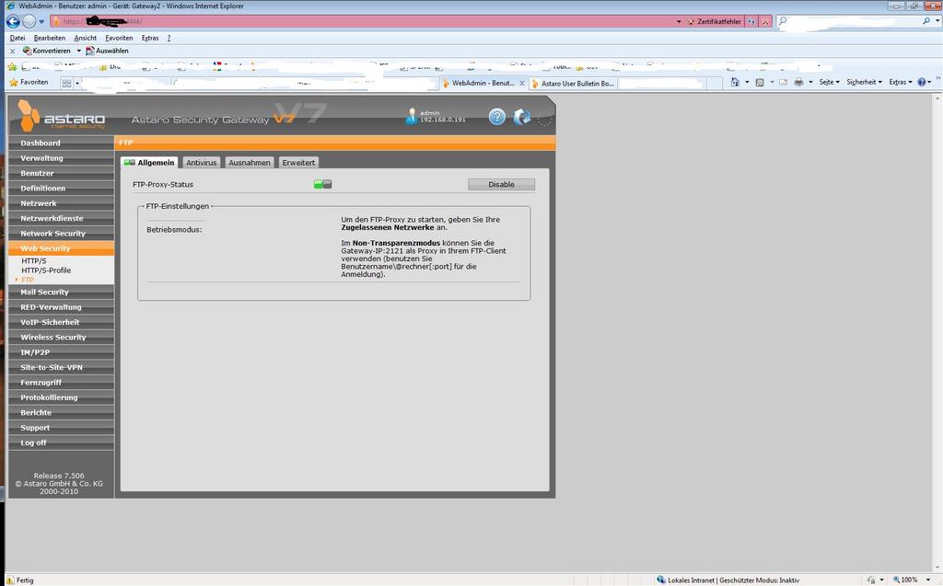
Task: Open the Erweitert tab
Action: click(298, 162)
